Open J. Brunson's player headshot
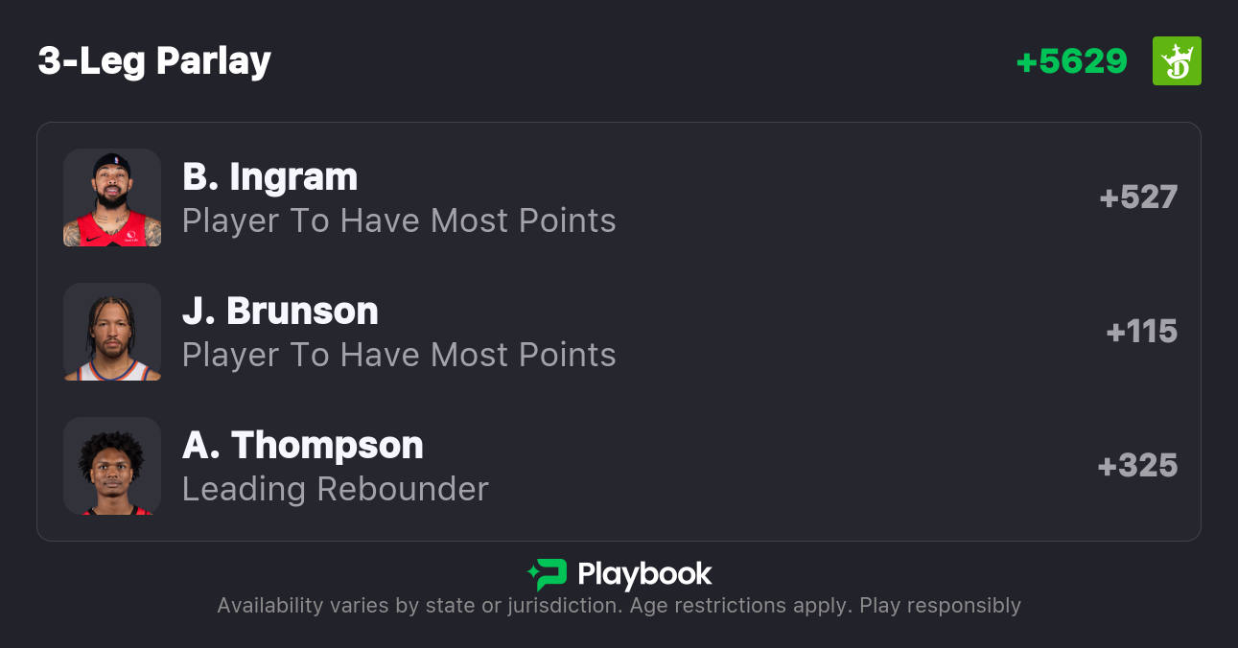The height and width of the screenshot is (648, 1238). pos(112,332)
